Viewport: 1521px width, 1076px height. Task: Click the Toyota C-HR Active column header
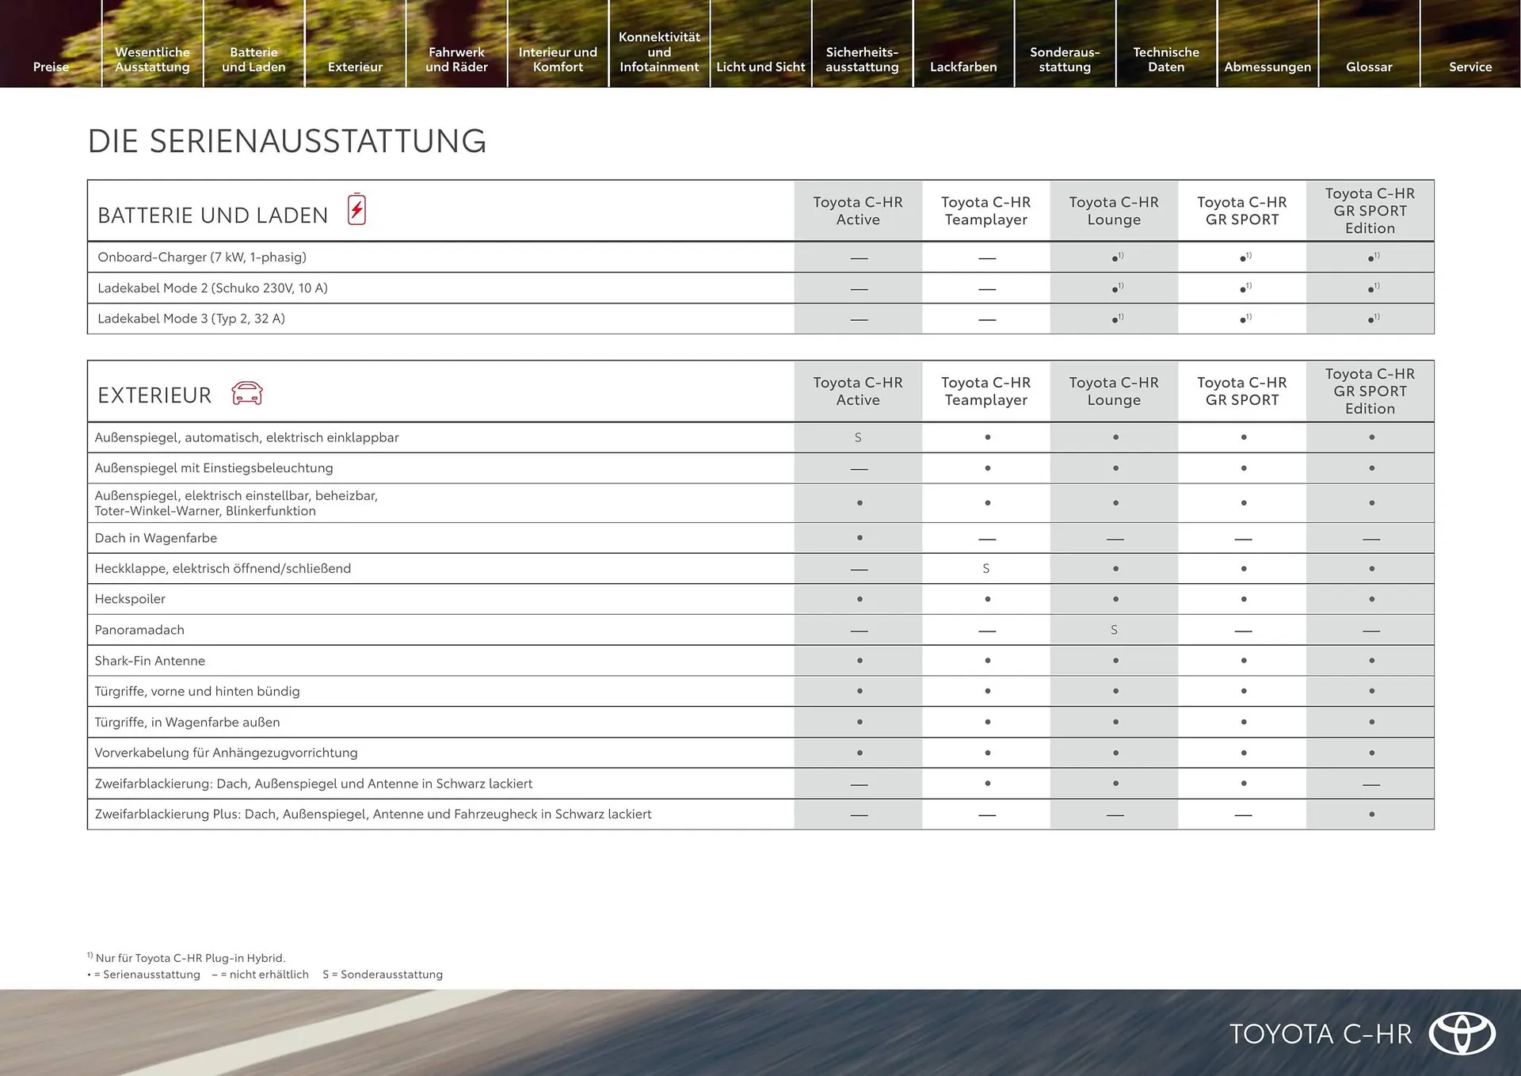[858, 211]
